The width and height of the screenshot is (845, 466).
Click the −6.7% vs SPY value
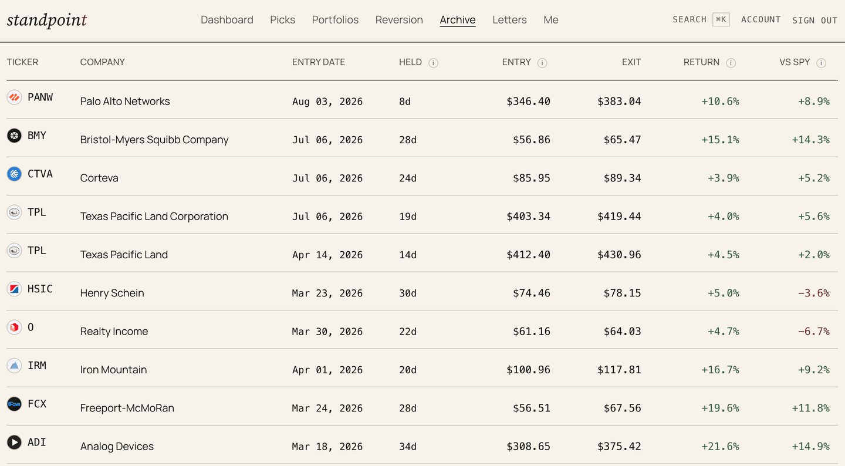click(x=814, y=332)
